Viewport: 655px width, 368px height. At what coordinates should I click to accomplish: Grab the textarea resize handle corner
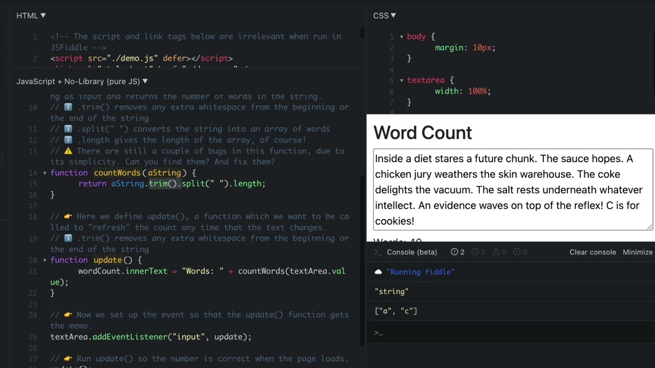pyautogui.click(x=650, y=227)
